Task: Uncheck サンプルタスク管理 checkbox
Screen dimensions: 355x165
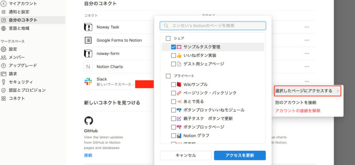Action: tap(174, 47)
